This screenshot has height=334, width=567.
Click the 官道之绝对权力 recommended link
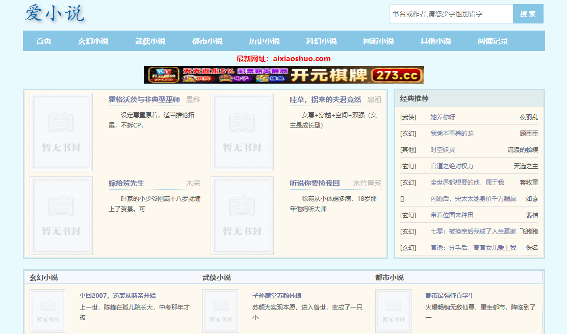452,166
